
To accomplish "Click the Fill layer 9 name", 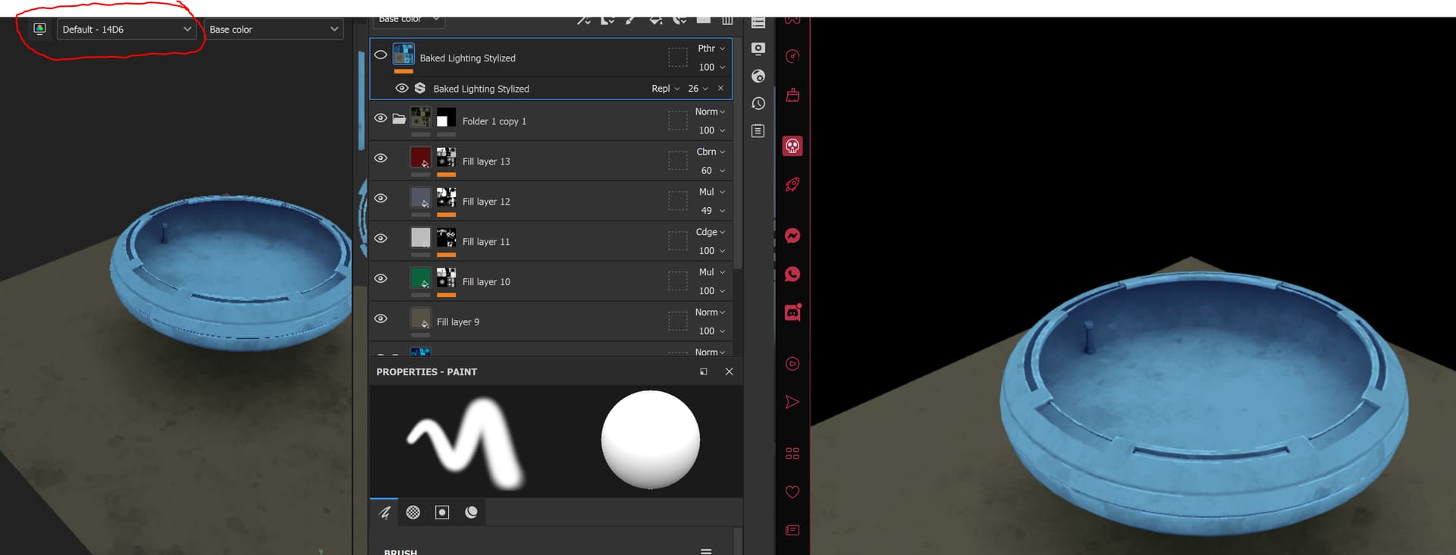I will tap(458, 322).
